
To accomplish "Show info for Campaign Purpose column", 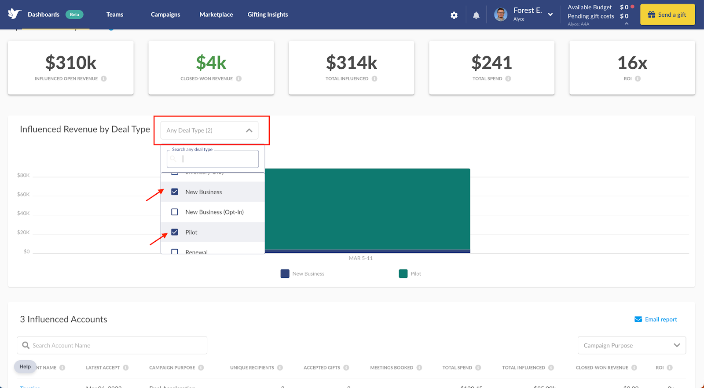I will click(x=201, y=368).
